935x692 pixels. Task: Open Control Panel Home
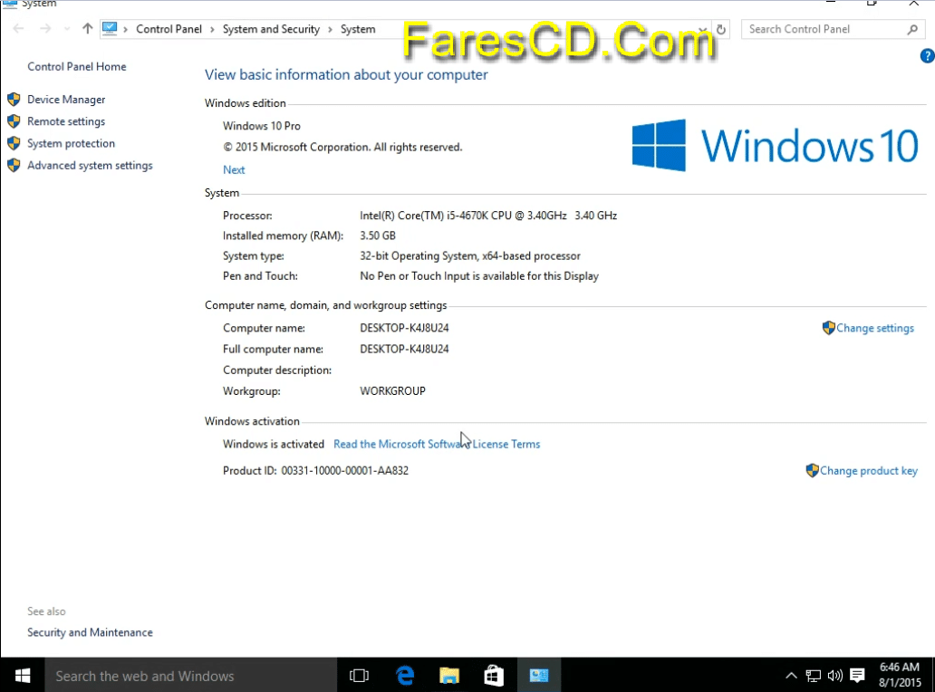77,67
